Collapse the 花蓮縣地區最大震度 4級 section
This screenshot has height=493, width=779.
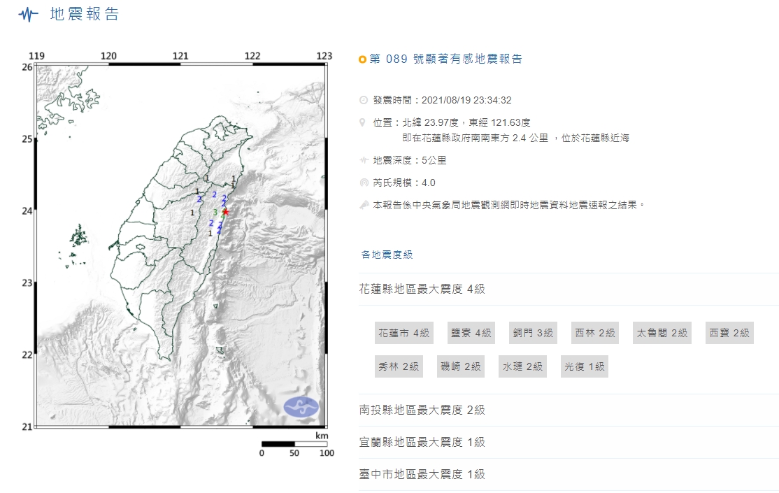coord(422,289)
